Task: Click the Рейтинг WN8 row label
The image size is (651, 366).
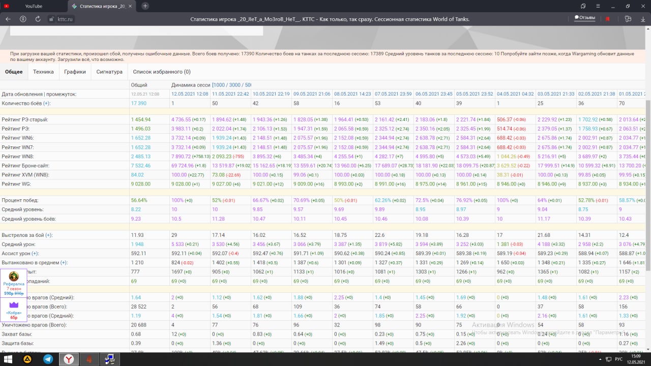Action: pos(18,156)
